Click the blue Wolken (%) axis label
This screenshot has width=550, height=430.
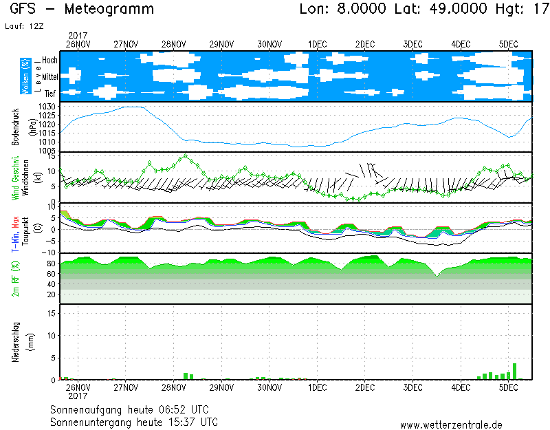pyautogui.click(x=25, y=76)
